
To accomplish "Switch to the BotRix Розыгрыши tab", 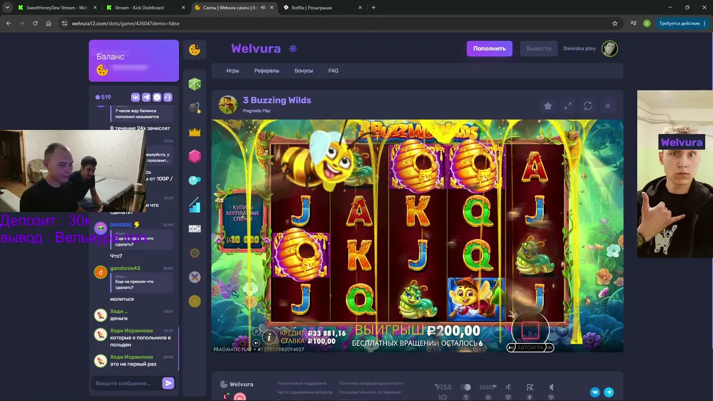I will pos(323,8).
